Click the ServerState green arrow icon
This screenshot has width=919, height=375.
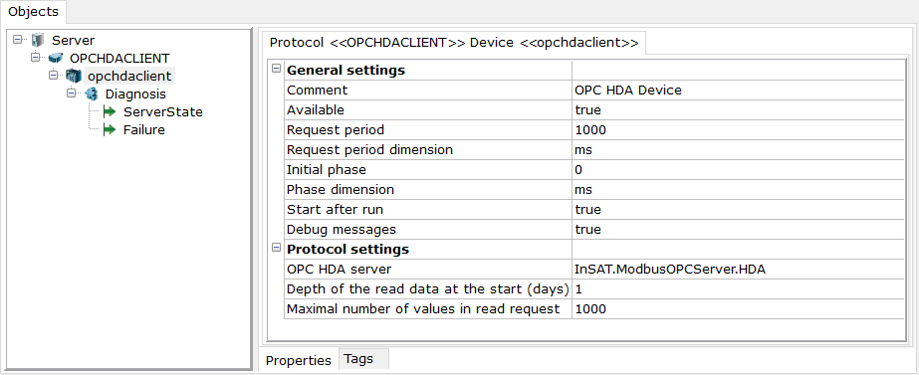110,112
